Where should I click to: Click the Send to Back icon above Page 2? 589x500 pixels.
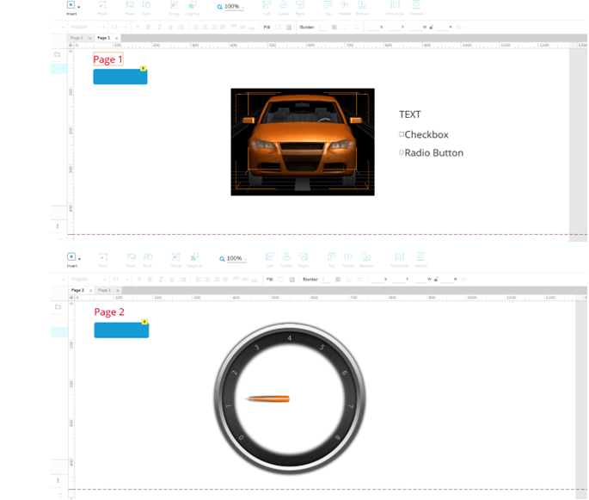148,260
